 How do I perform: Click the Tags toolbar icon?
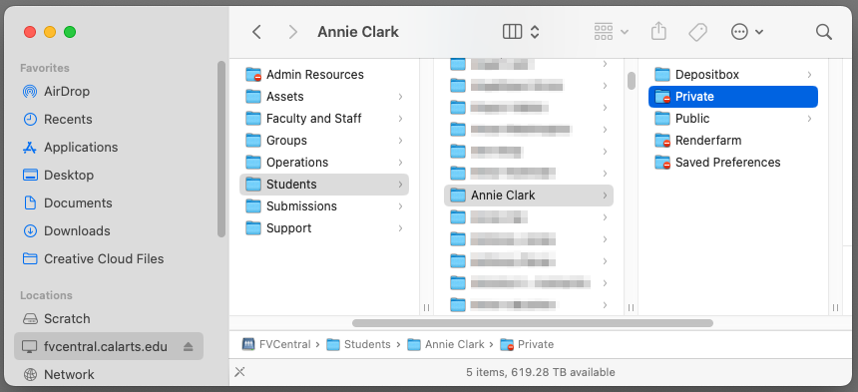click(x=697, y=32)
